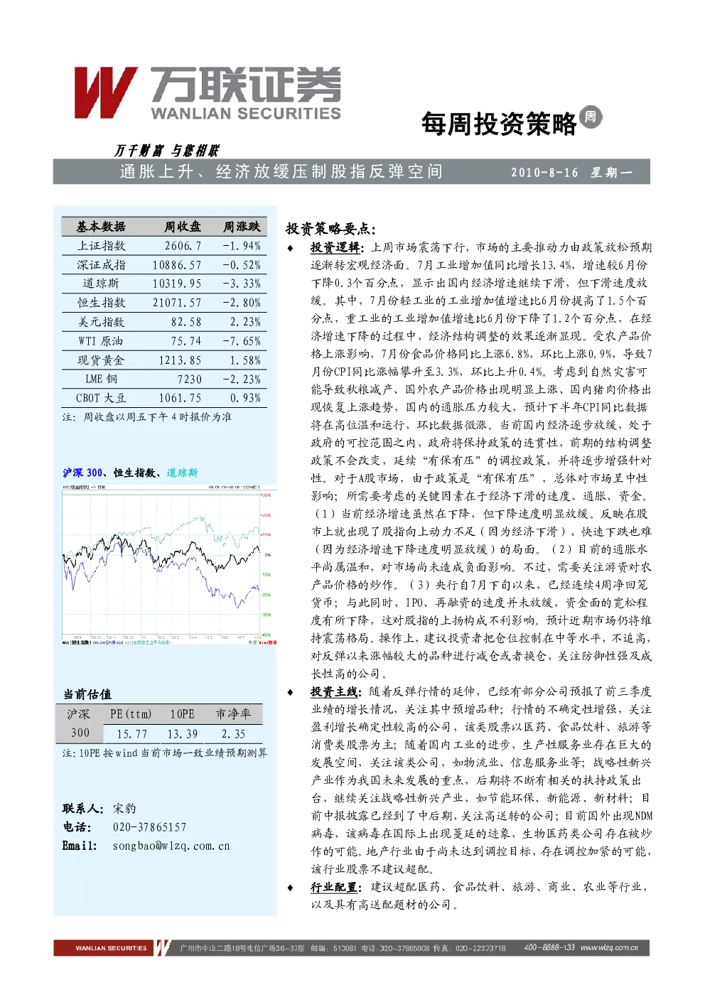Click the date 2010-8-16 in the banner
705x997 pixels.
coord(544,172)
